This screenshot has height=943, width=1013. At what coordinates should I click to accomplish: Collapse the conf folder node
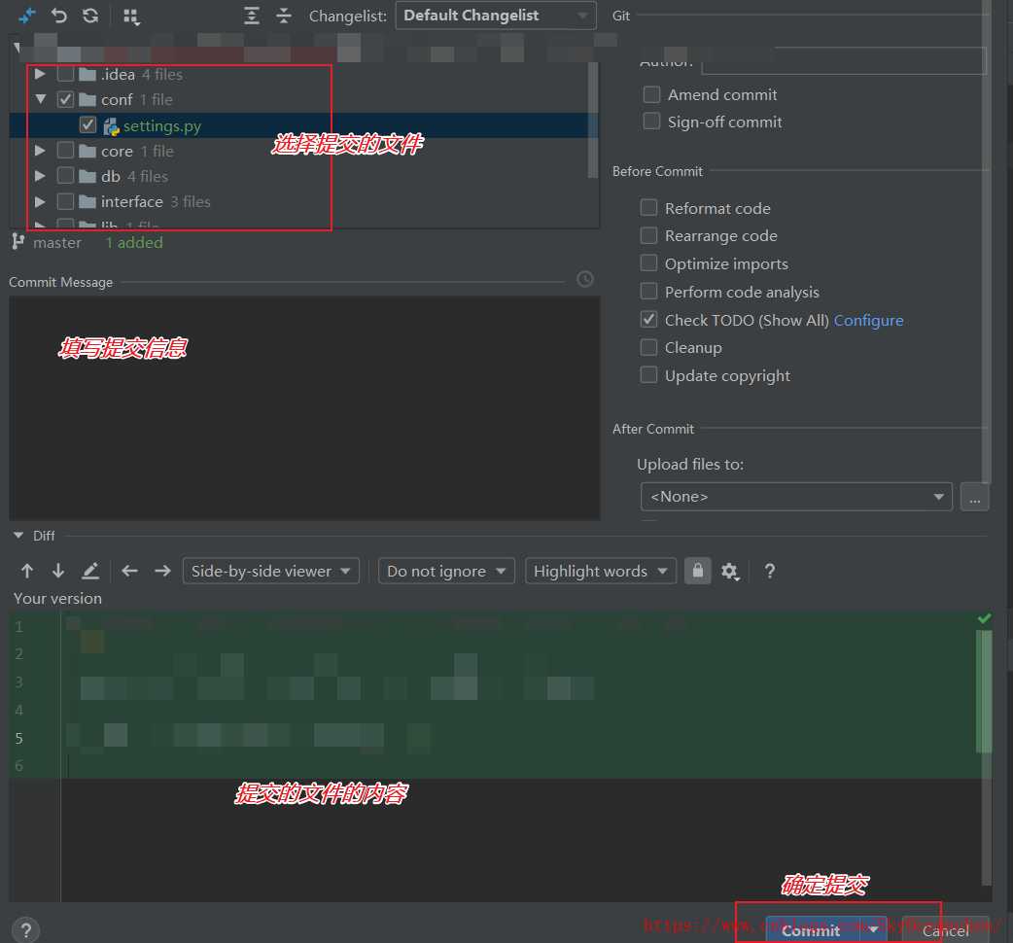click(x=41, y=99)
